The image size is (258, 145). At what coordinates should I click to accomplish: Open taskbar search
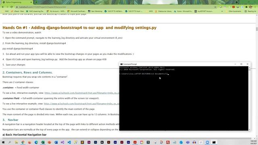10,142
